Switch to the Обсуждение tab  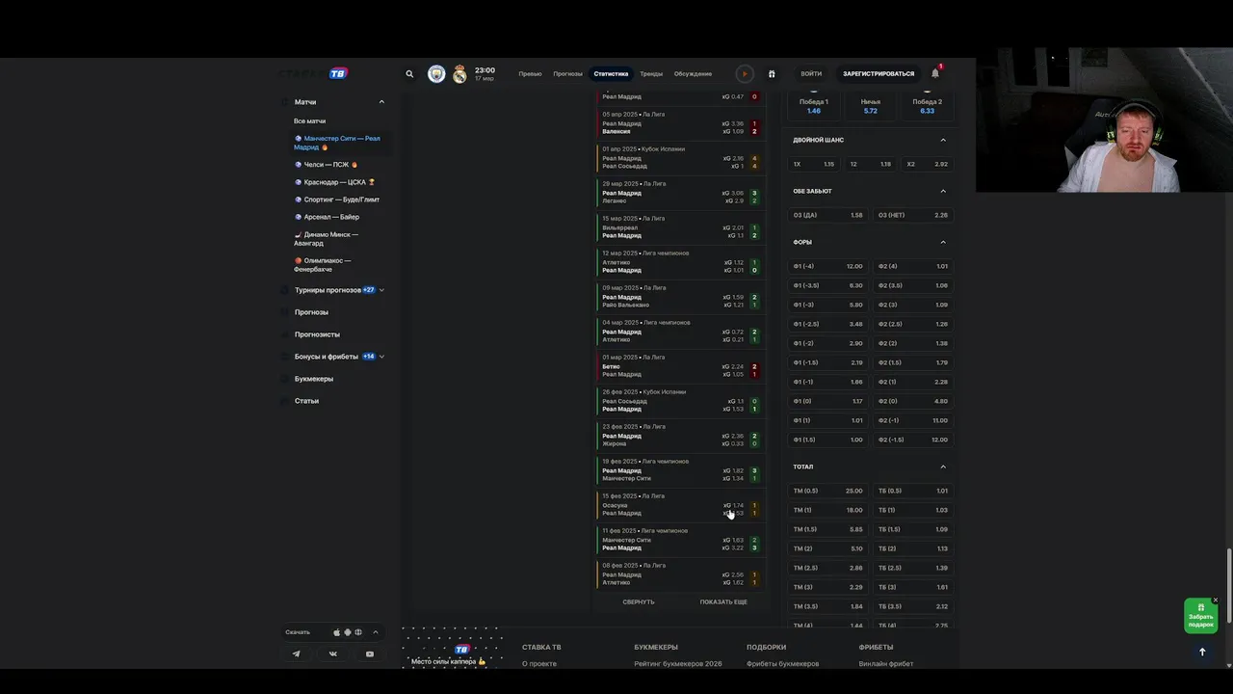(693, 74)
